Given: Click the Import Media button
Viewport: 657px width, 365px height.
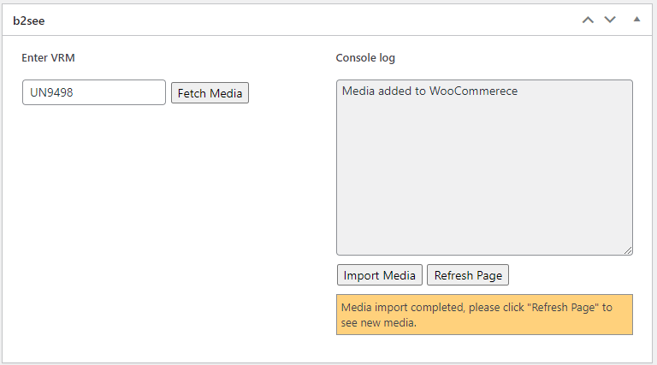Looking at the screenshot, I should (x=379, y=275).
